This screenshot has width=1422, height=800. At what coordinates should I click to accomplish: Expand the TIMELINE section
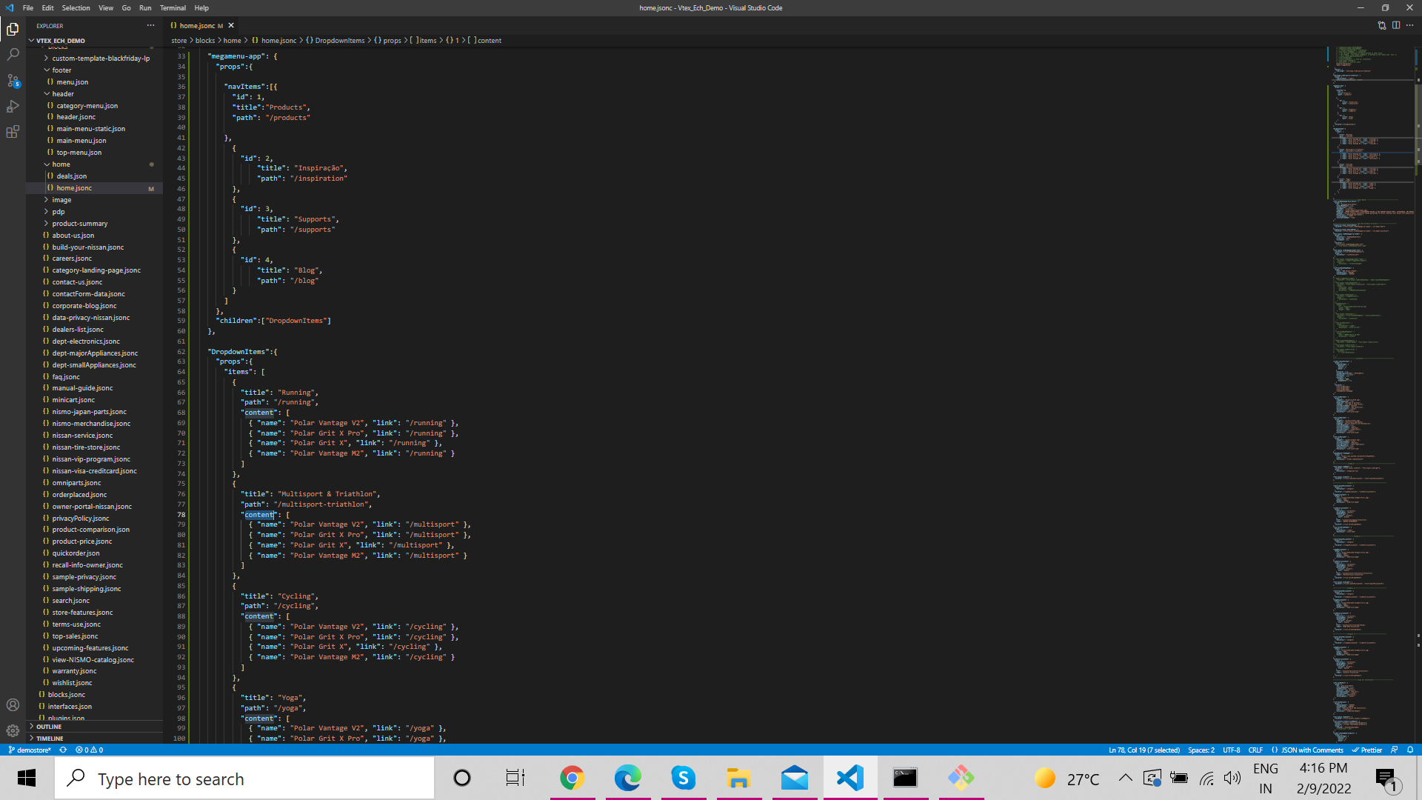[x=49, y=739]
